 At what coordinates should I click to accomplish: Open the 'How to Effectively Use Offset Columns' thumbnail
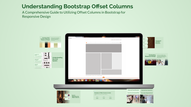pos(68,97)
